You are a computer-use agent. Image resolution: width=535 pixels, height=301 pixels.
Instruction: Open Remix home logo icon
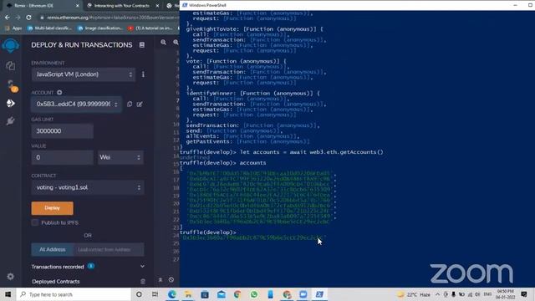(x=11, y=46)
